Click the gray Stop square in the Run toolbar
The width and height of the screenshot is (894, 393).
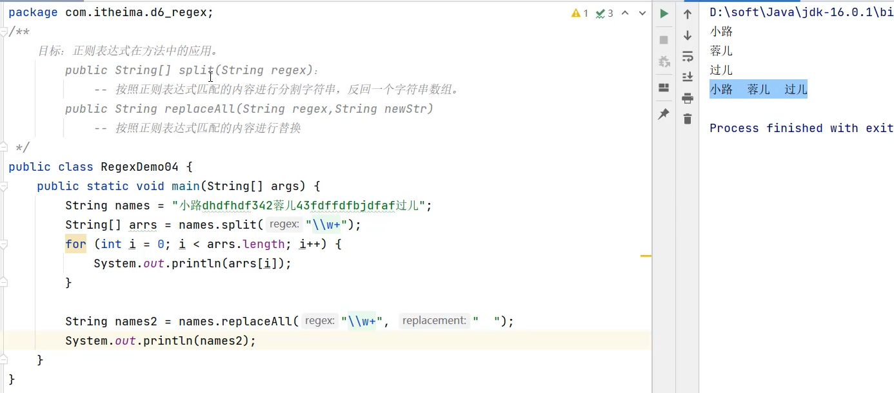(x=664, y=39)
